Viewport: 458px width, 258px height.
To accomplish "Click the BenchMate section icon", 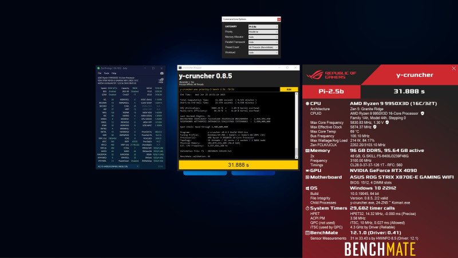I will (x=307, y=233).
